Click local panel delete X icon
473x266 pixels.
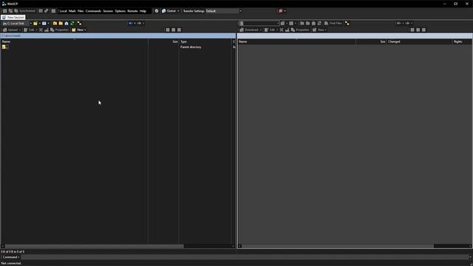[41, 30]
